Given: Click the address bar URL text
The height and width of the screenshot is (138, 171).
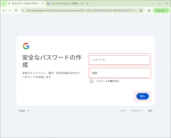Looking at the screenshot, I should pos(81,10).
